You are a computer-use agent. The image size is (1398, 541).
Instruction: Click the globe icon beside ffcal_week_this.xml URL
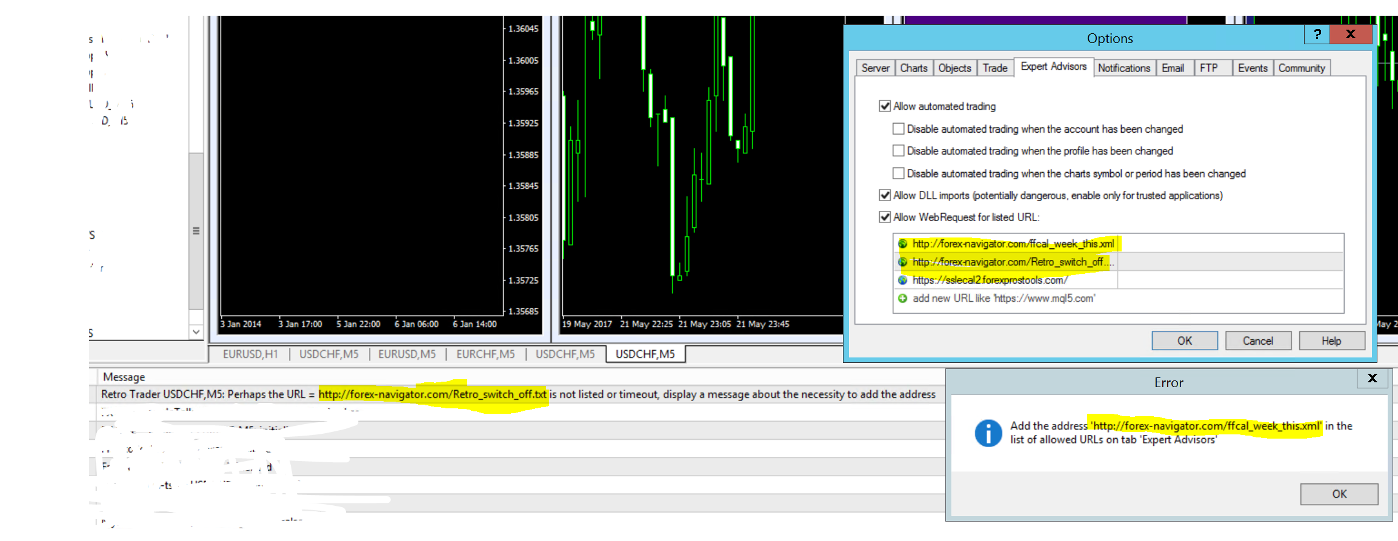click(902, 244)
